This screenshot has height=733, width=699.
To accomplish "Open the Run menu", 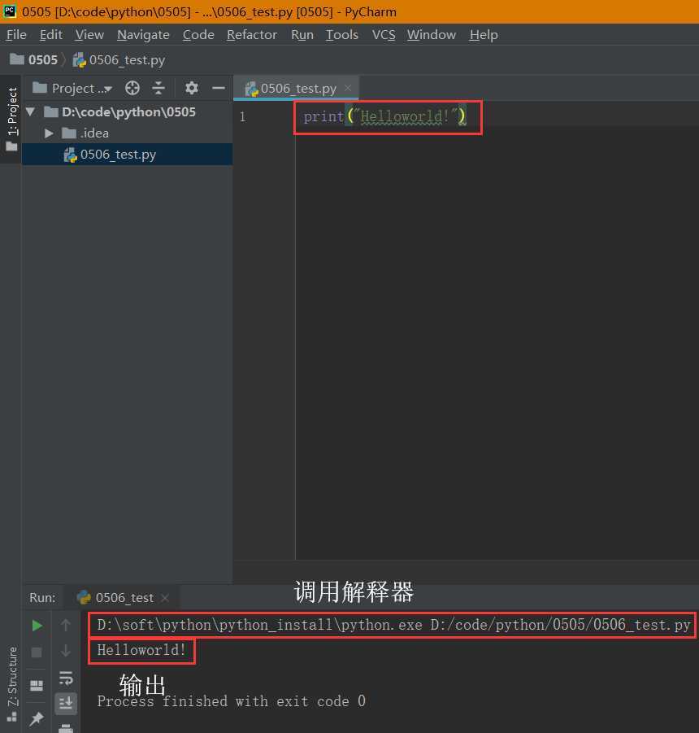I will pos(302,35).
